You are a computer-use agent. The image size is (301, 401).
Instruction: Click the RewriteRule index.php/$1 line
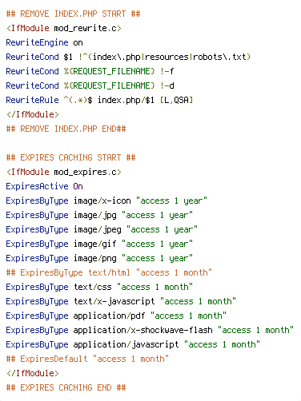point(99,100)
